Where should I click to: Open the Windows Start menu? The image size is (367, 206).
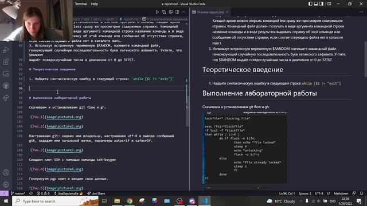pos(6,201)
